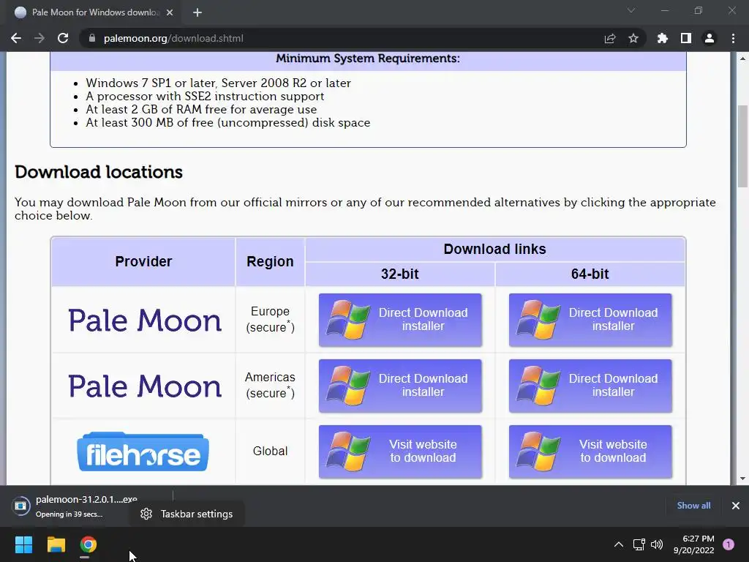Open Taskbar settings
This screenshot has height=562, width=749.
coord(187,514)
